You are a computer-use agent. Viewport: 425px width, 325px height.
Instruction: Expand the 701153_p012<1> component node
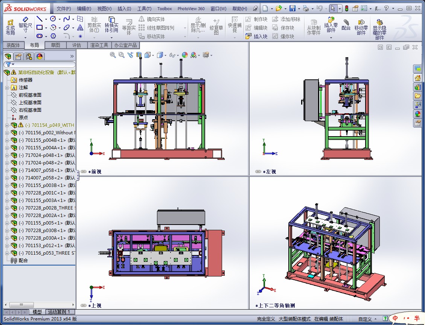[x=7, y=245]
